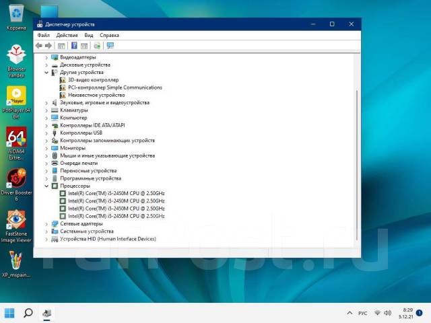Expand Звуковые, игровые и видеоустройства
This screenshot has width=431, height=323.
click(x=46, y=103)
